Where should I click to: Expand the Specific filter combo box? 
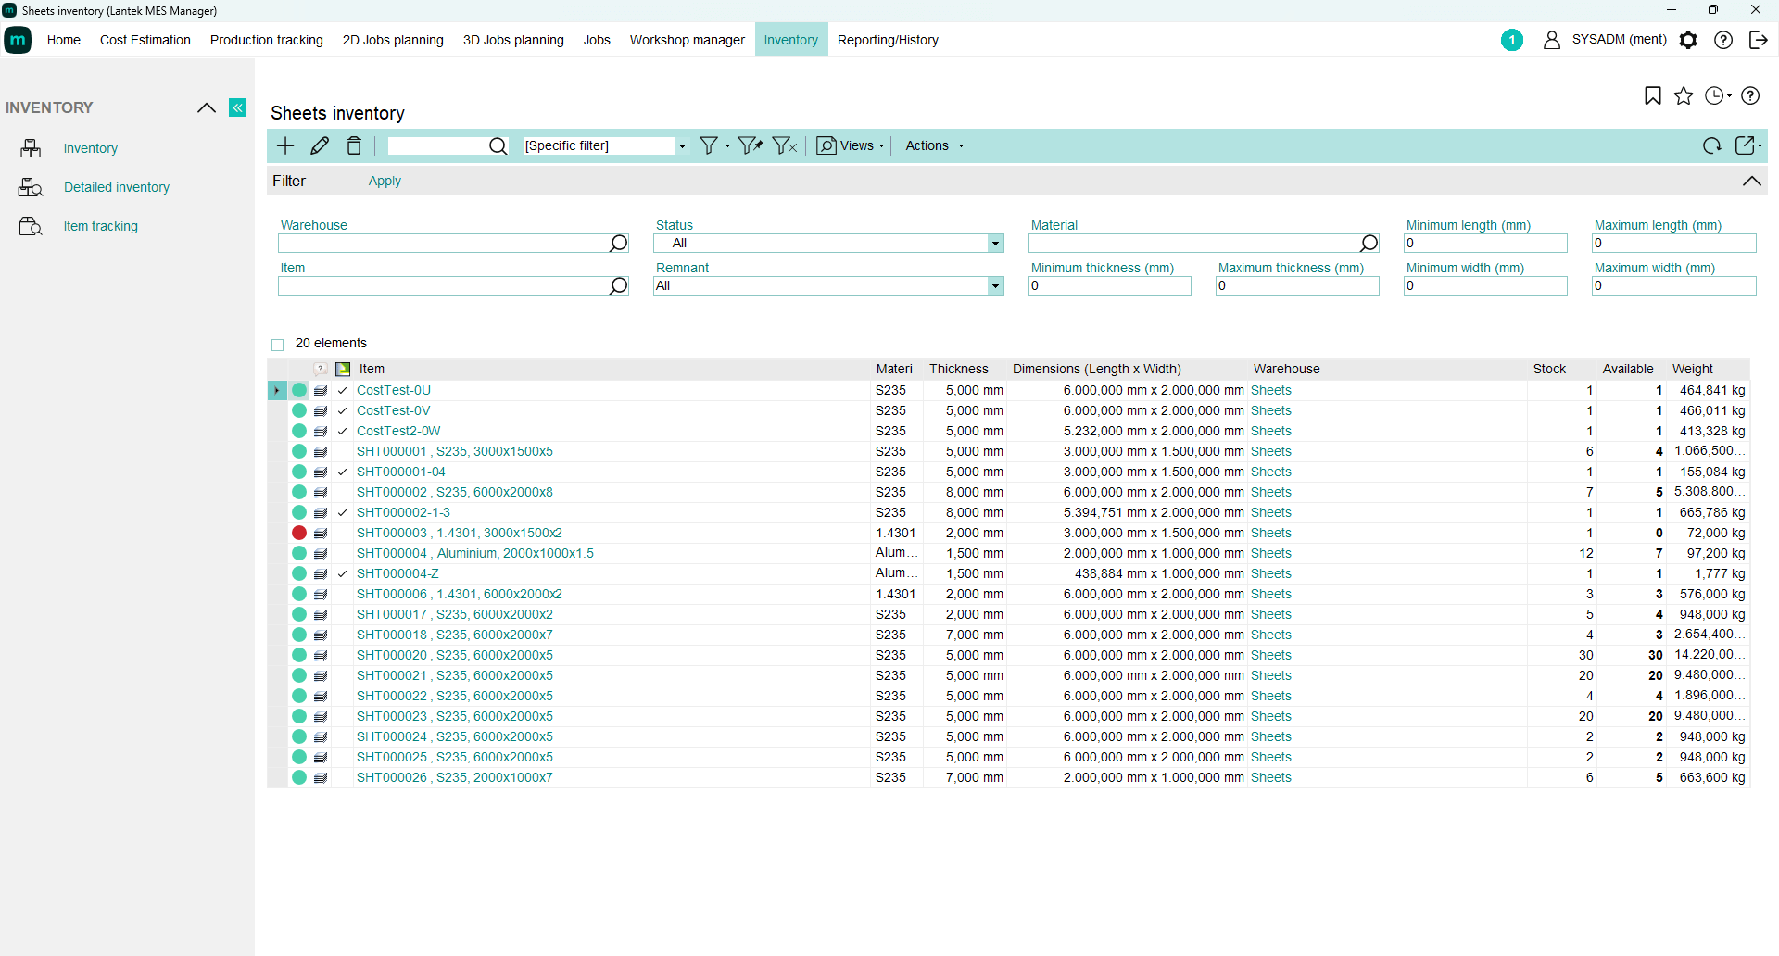pyautogui.click(x=682, y=146)
